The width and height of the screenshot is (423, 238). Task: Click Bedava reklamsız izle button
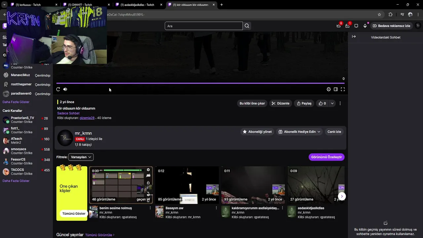click(392, 26)
